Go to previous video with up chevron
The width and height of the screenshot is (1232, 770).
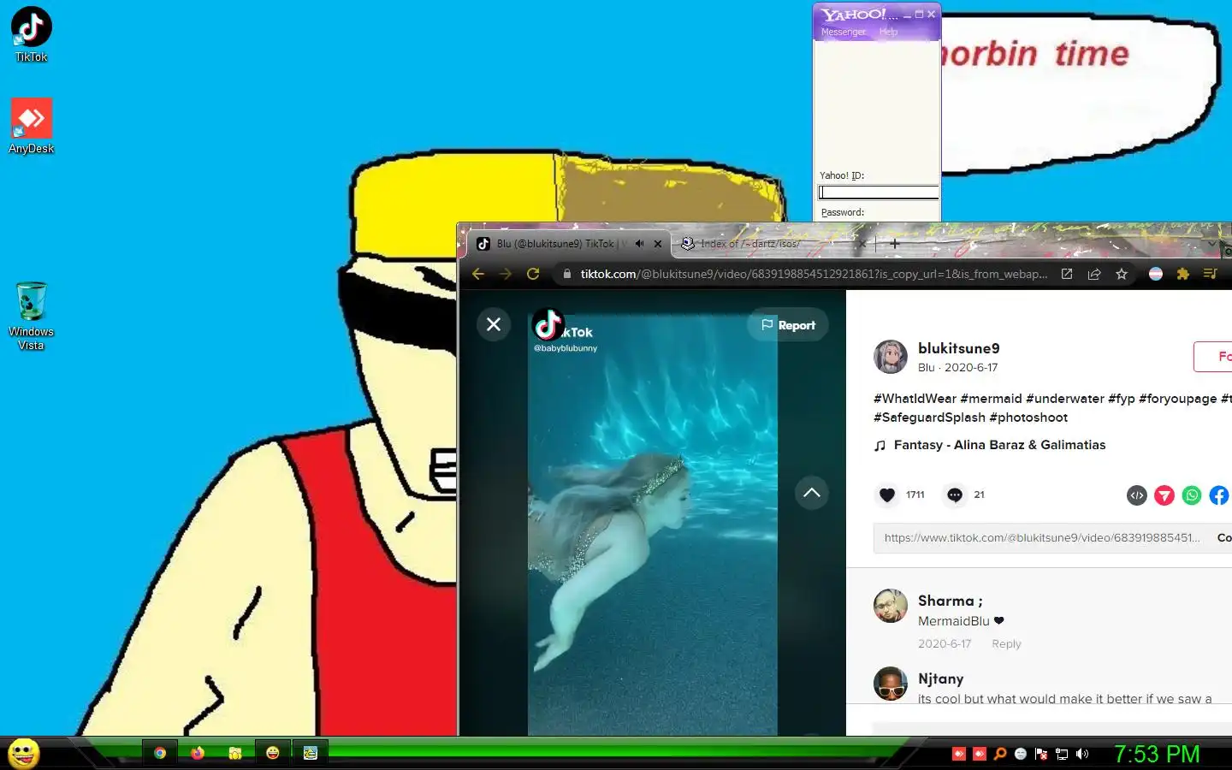(x=812, y=493)
